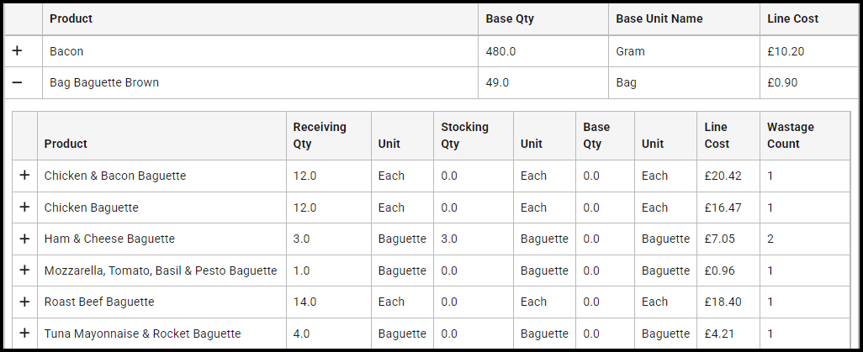The height and width of the screenshot is (352, 863).
Task: Expand the Roast Beef Baguette row
Action: click(24, 302)
